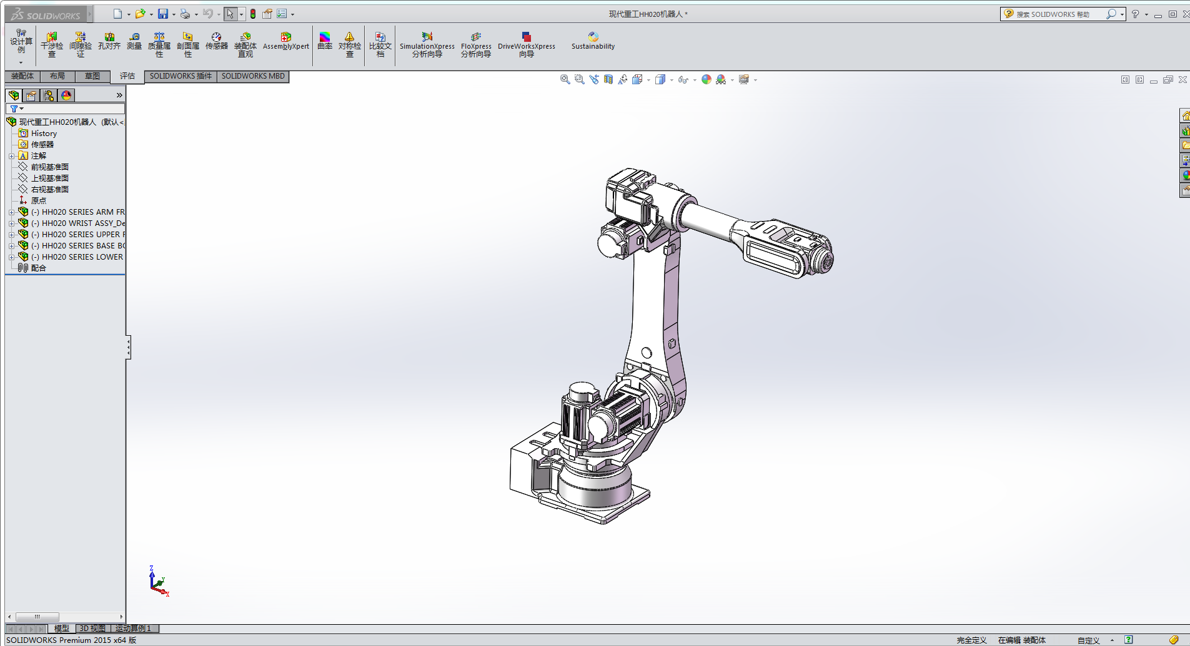Open the 质量属性 mass properties tool
This screenshot has width=1190, height=646.
pos(159,44)
